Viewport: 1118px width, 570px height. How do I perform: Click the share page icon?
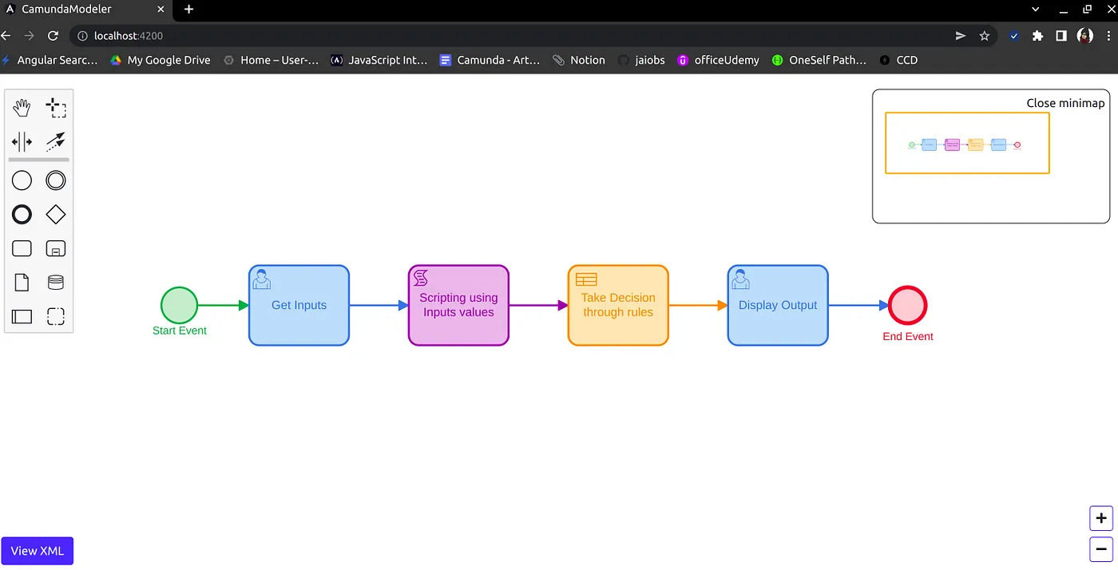[x=960, y=36]
